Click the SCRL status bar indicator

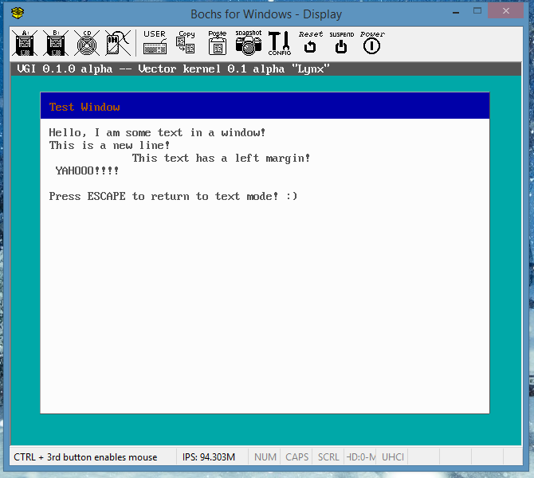point(328,457)
